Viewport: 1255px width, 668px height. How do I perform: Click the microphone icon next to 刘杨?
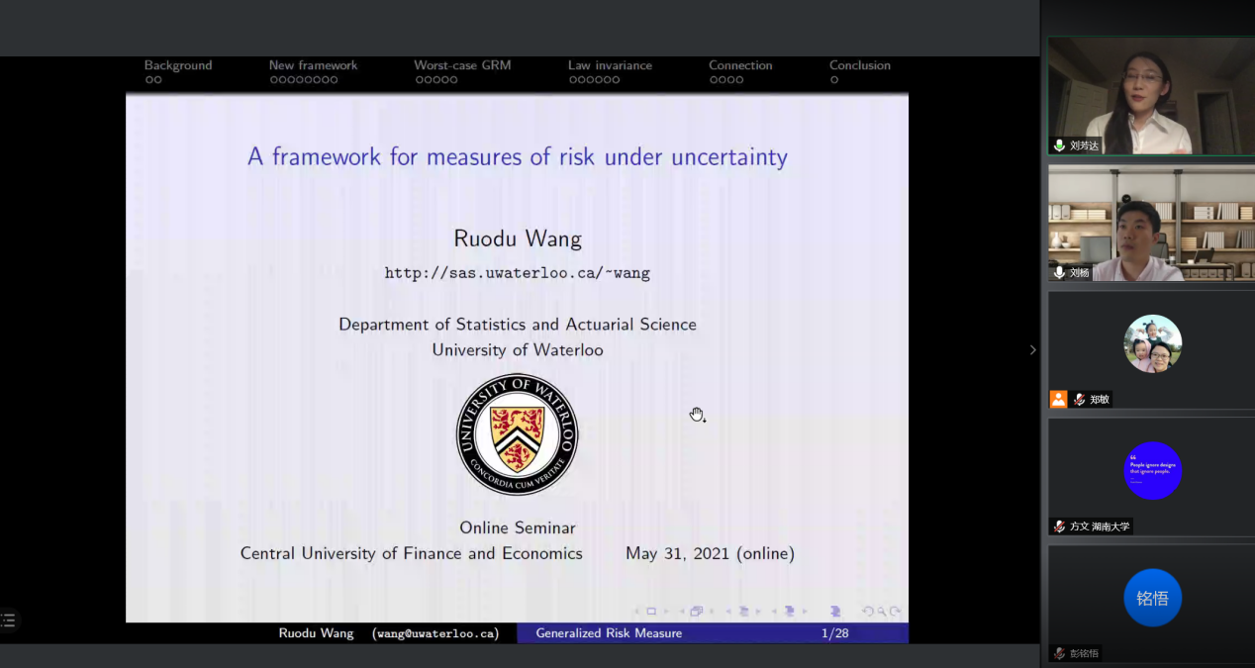[x=1059, y=272]
